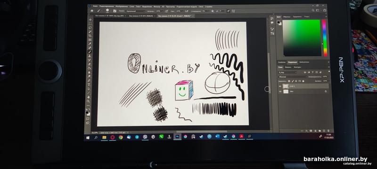377x169 pixels.
Task: Hide the Слой 1 layer using the eye icon
Action: tap(280, 86)
